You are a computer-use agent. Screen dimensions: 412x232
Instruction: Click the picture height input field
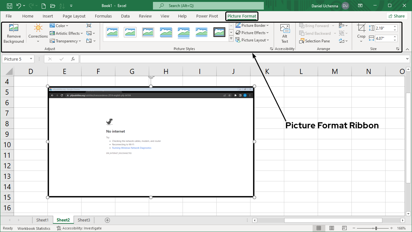coord(384,28)
